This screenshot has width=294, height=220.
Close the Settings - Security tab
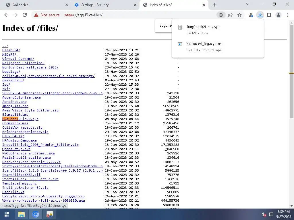pyautogui.click(x=135, y=5)
